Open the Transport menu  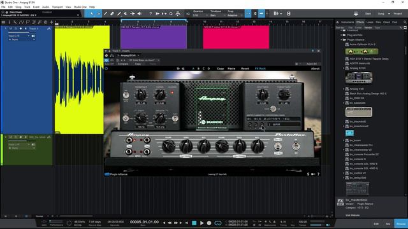57,7
